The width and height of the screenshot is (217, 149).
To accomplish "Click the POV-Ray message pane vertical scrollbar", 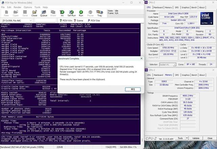I will 142,84.
